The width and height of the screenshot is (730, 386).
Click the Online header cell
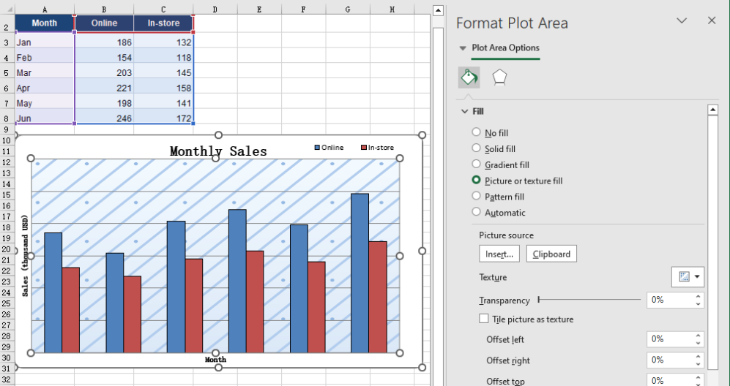tap(104, 23)
